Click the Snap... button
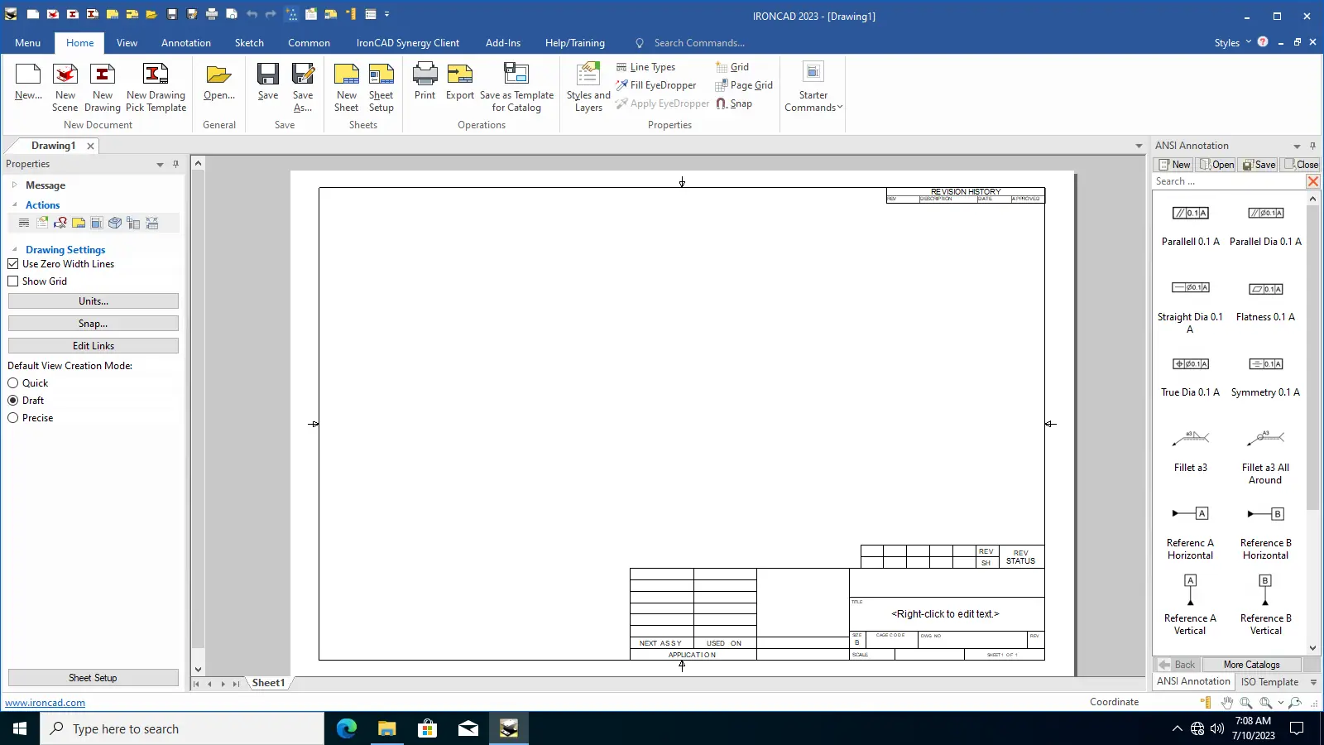Screen dimensions: 1324x745 pos(94,324)
